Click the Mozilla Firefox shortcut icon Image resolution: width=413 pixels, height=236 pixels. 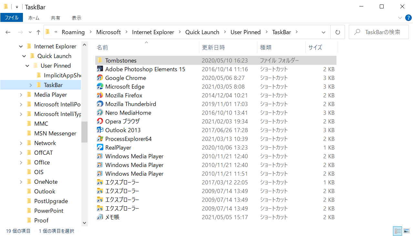tap(100, 95)
